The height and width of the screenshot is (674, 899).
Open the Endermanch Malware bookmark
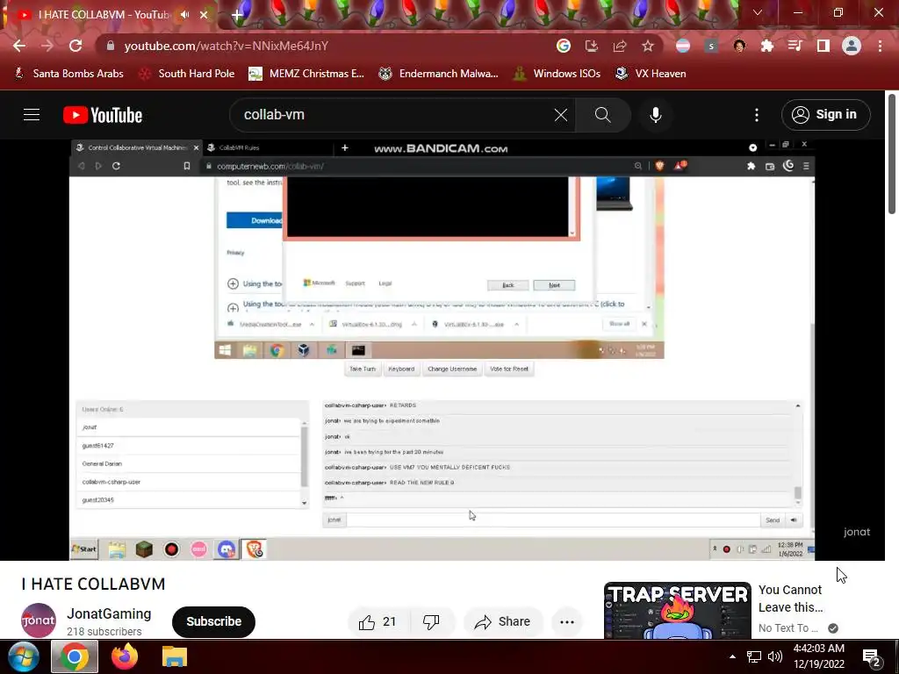pyautogui.click(x=439, y=74)
